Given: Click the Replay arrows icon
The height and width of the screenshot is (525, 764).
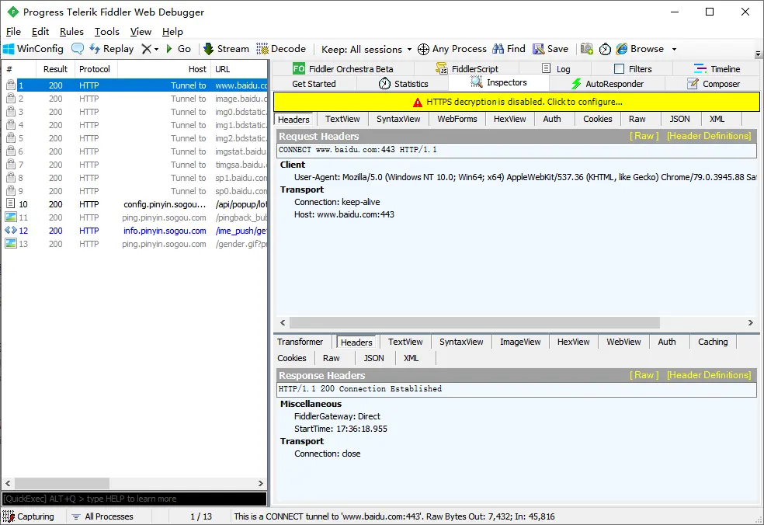Looking at the screenshot, I should 95,49.
